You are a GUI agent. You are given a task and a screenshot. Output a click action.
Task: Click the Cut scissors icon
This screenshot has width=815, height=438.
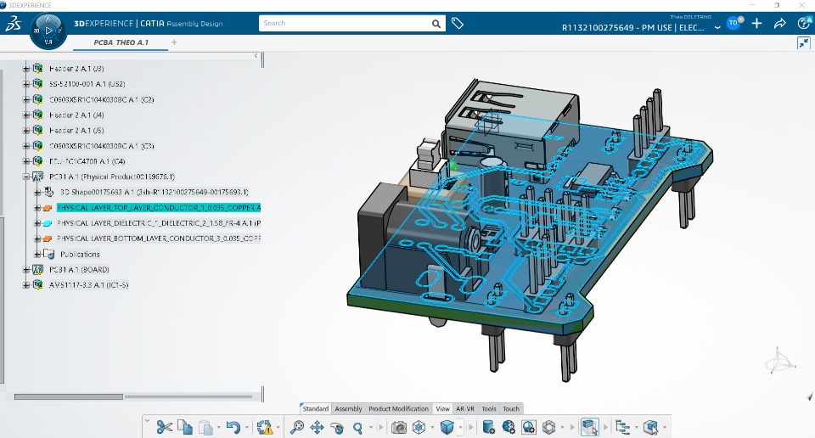point(165,428)
